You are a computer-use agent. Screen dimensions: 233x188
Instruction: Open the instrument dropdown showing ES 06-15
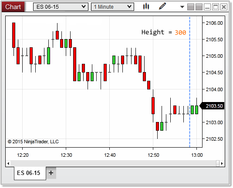(x=61, y=7)
